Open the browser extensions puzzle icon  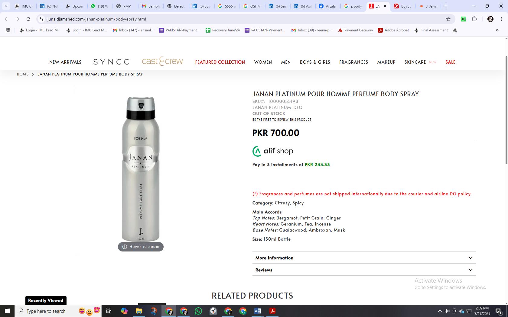click(x=474, y=19)
